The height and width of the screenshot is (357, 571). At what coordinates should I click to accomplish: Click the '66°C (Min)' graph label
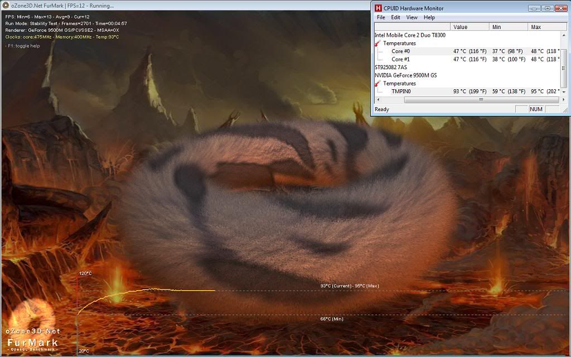tap(331, 319)
